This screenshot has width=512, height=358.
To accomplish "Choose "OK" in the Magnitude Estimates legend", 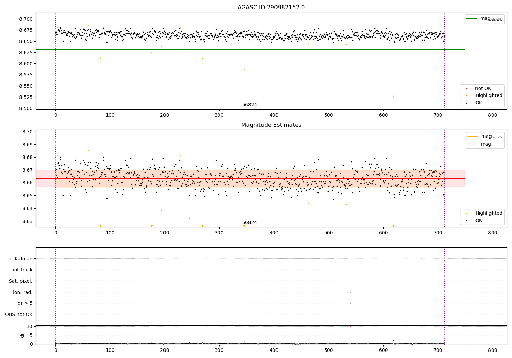I will coord(479,221).
